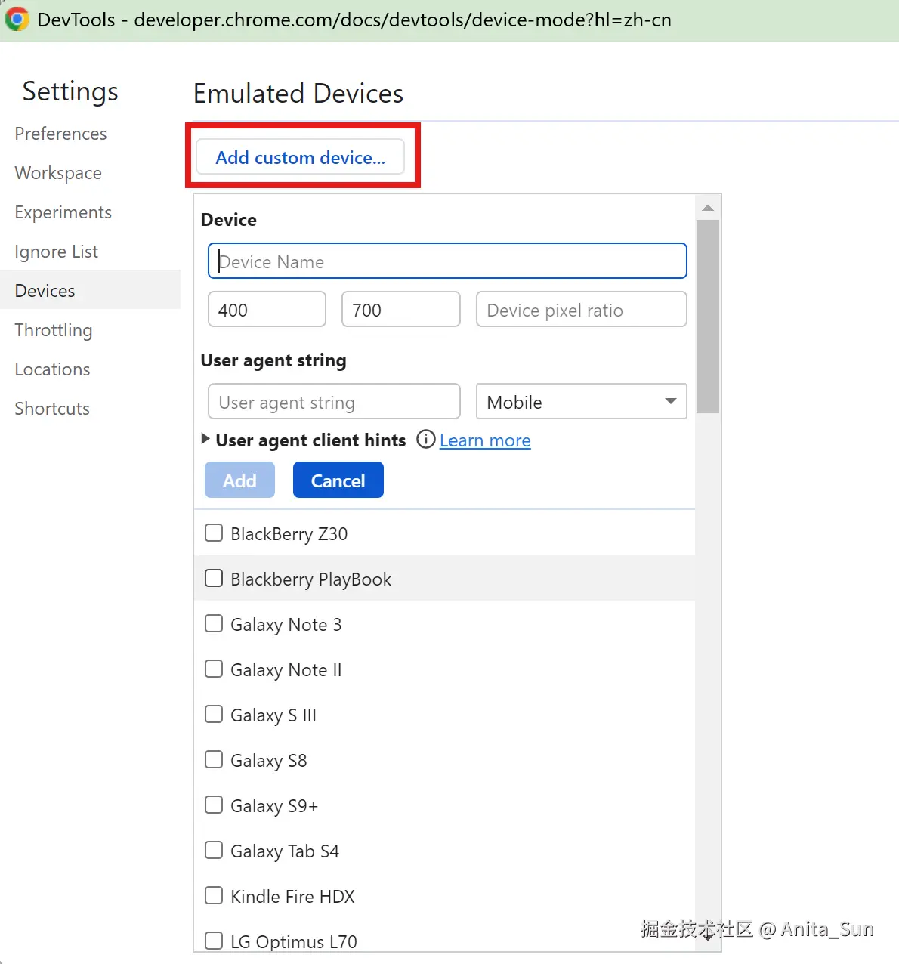Viewport: 899px width, 964px height.
Task: Click the scrollbar up arrow in device list
Action: pos(708,208)
